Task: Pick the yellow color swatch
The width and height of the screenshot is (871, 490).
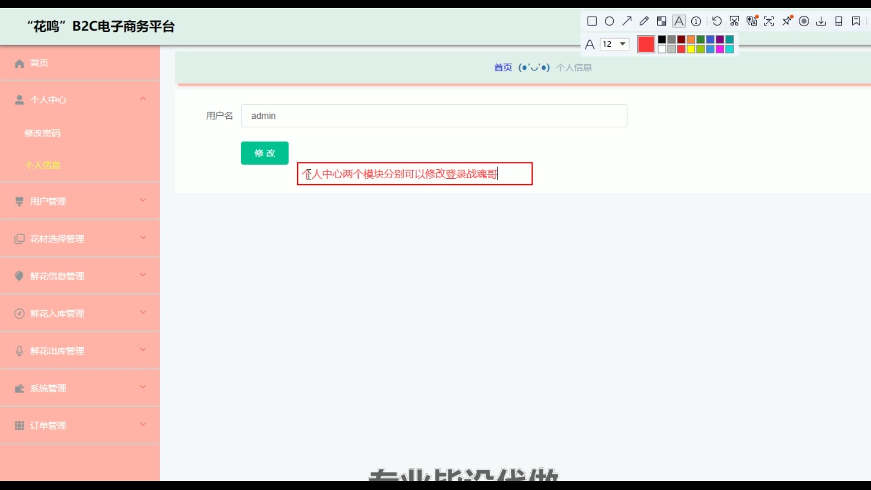Action: pos(691,49)
